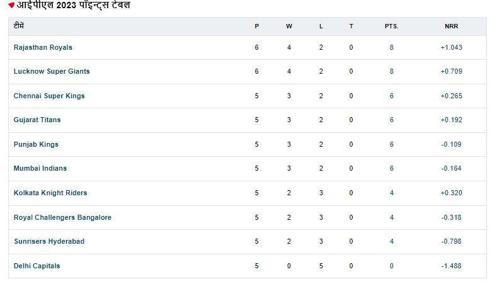Click Kolkata Knight Riders team name
This screenshot has height=284, width=490.
click(50, 193)
